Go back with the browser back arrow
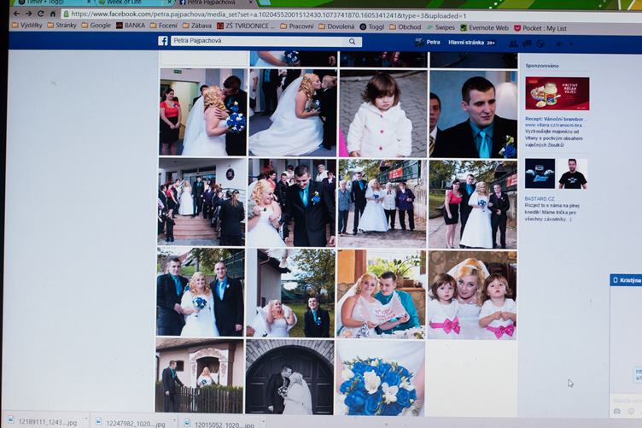Viewport: 642px width, 428px height. point(16,14)
